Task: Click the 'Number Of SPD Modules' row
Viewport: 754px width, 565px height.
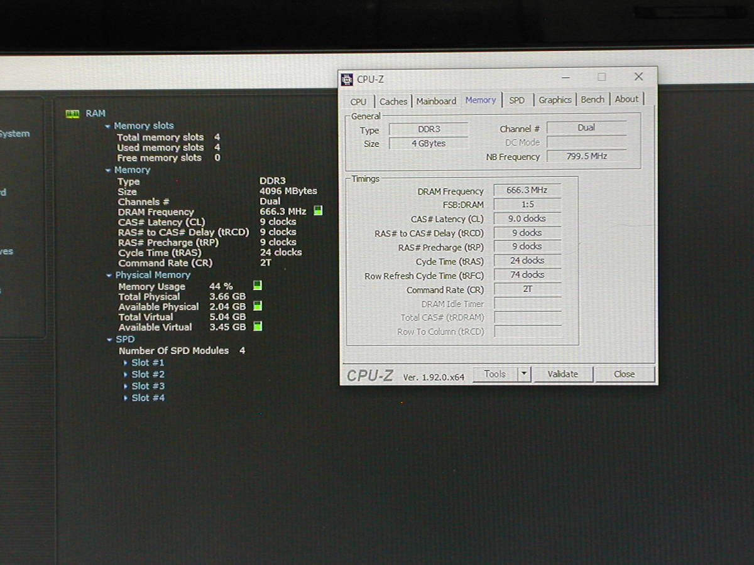Action: 182,350
